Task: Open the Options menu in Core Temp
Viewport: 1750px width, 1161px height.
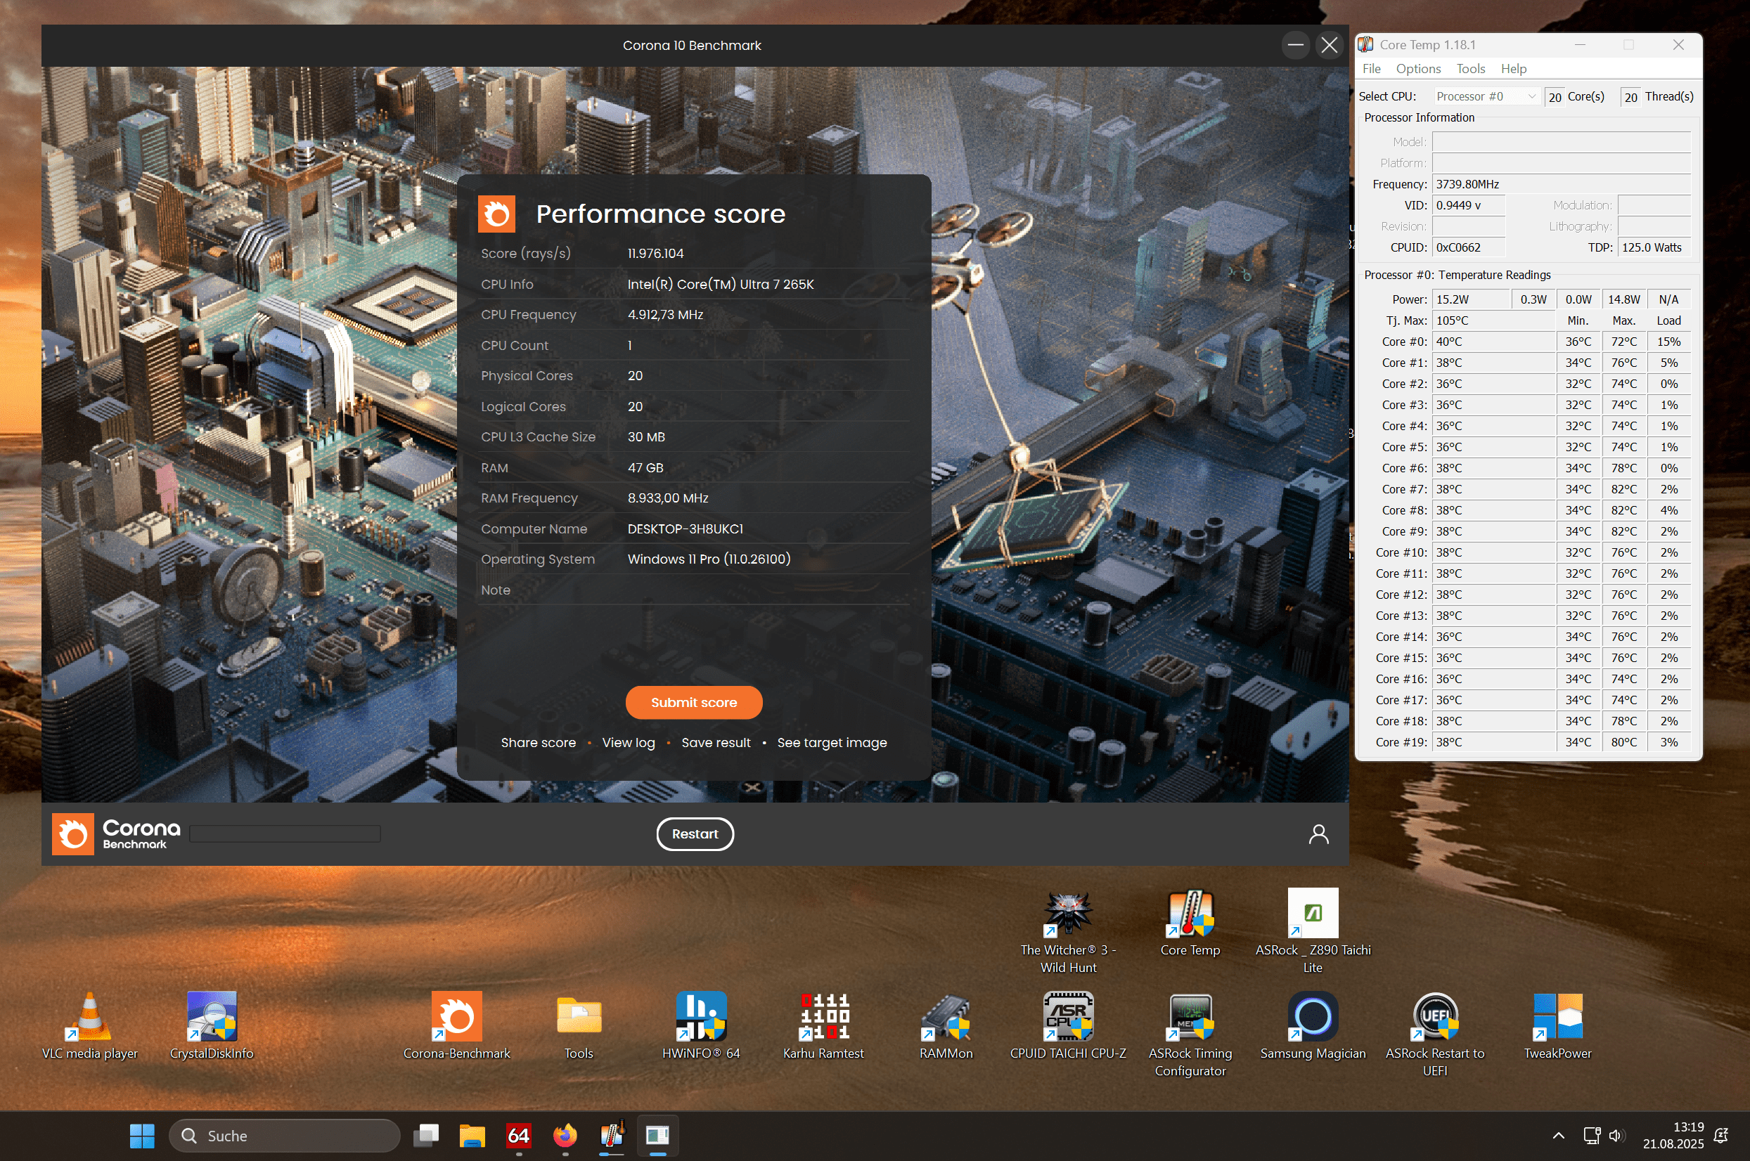Action: click(1417, 69)
